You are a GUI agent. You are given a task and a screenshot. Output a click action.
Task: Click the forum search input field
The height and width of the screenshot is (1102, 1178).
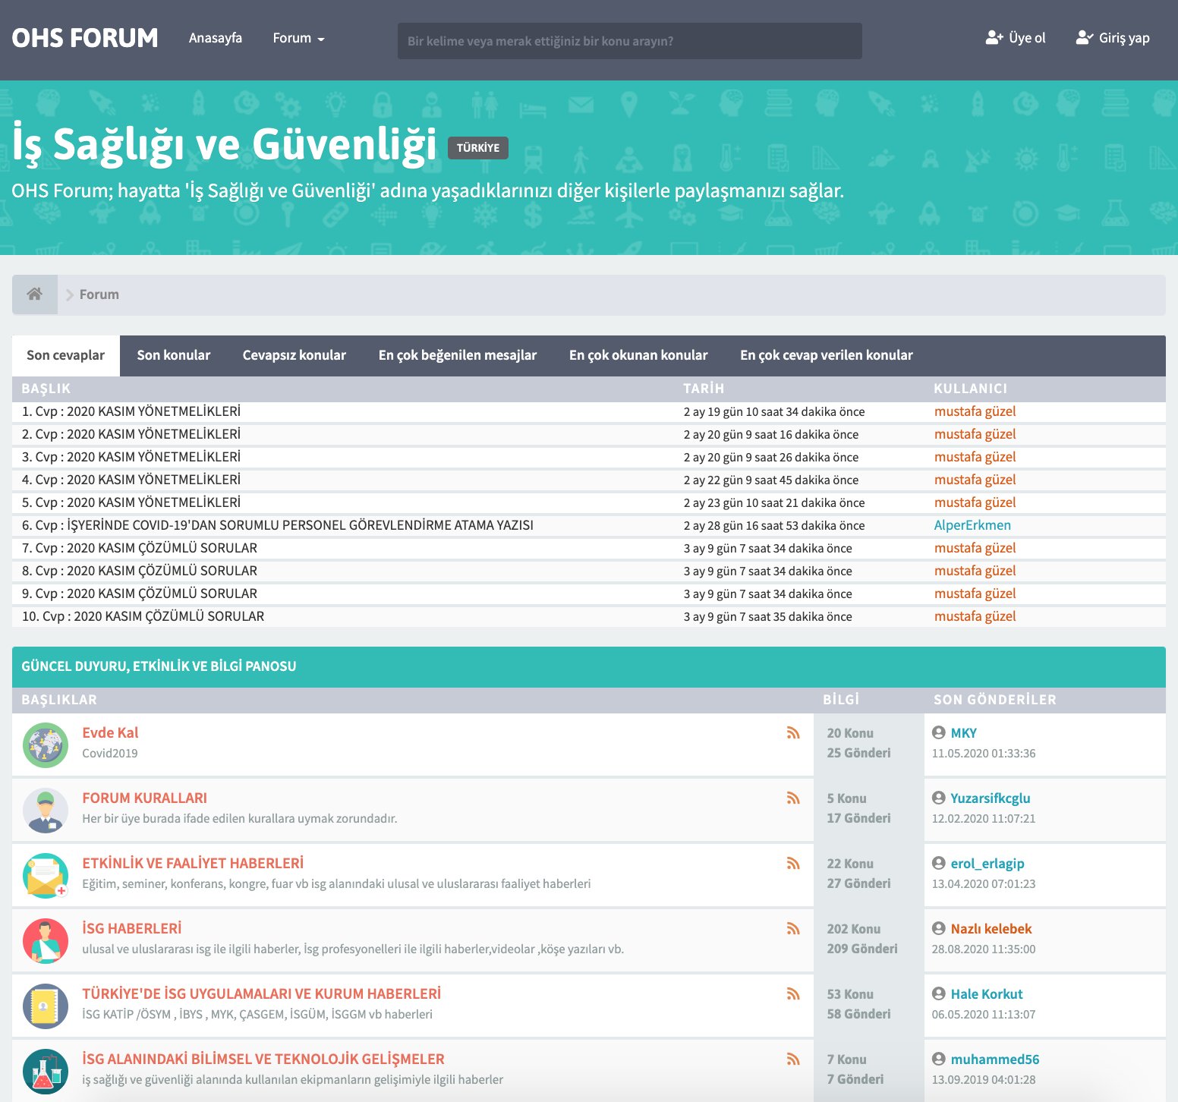[628, 41]
